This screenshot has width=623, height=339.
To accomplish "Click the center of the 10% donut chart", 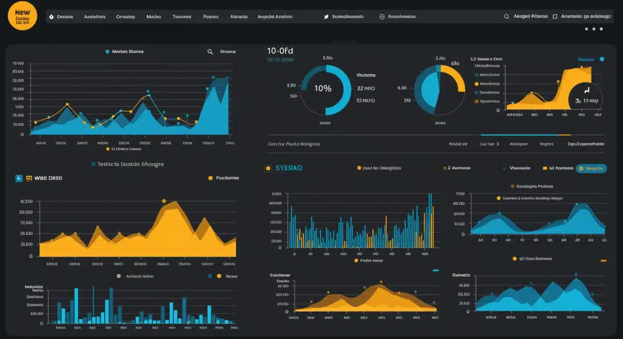I will click(x=323, y=88).
